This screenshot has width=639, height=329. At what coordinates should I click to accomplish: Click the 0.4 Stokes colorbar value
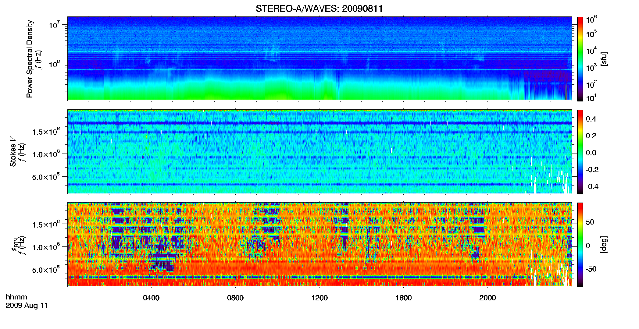point(591,119)
